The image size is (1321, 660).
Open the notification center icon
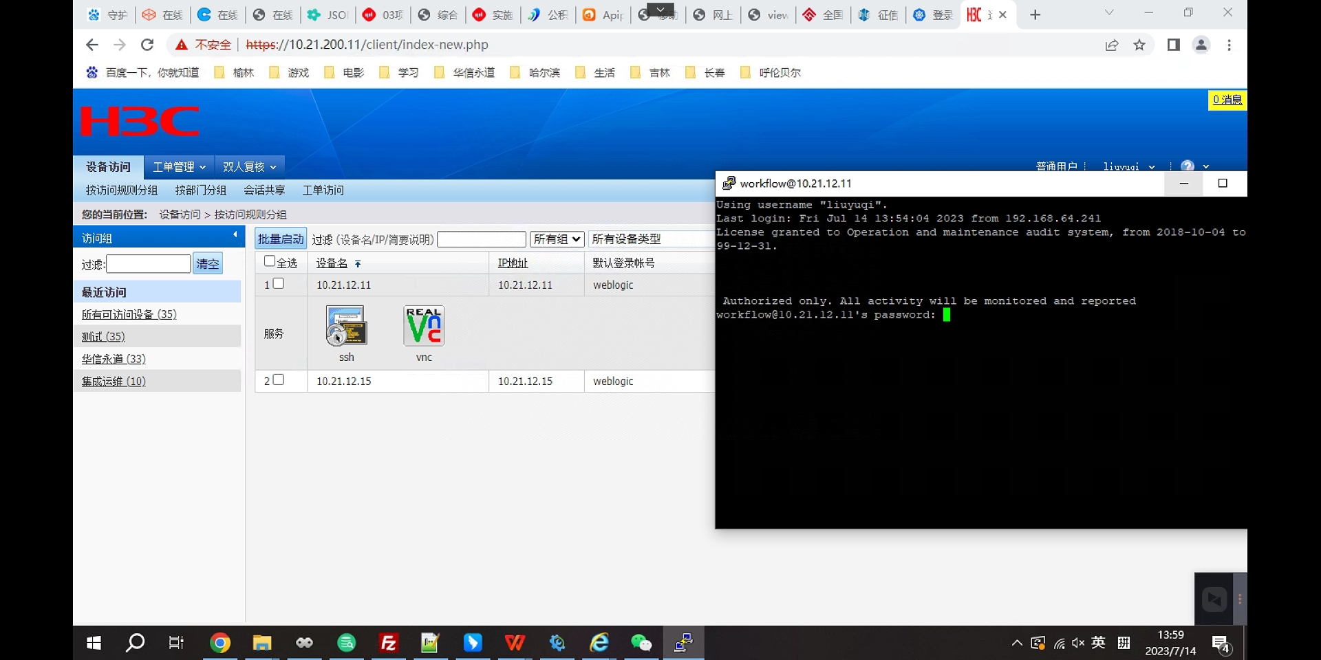[x=1222, y=645]
